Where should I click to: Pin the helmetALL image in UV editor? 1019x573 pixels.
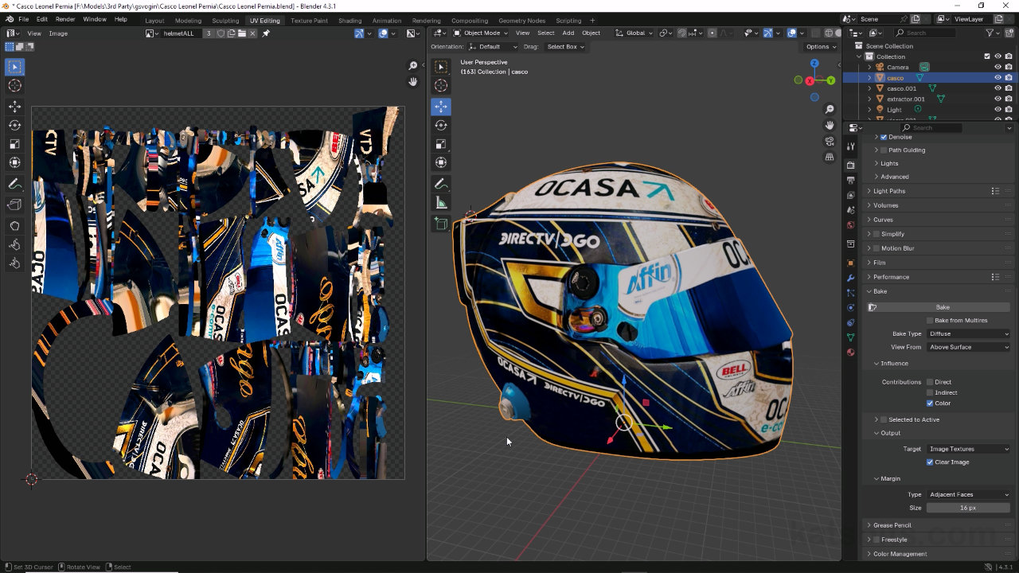(x=266, y=33)
